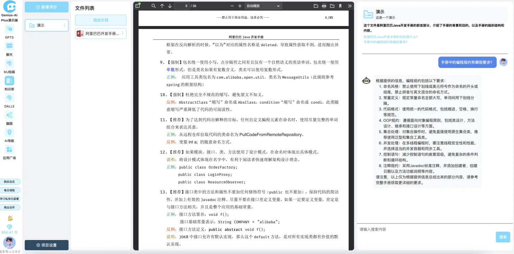This screenshot has height=254, width=514.
Task: Click the 学习私有化部署 button
Action: click(x=10, y=199)
